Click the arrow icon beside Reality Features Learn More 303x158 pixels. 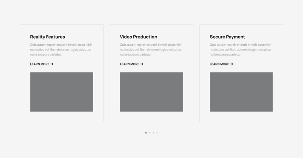point(52,64)
